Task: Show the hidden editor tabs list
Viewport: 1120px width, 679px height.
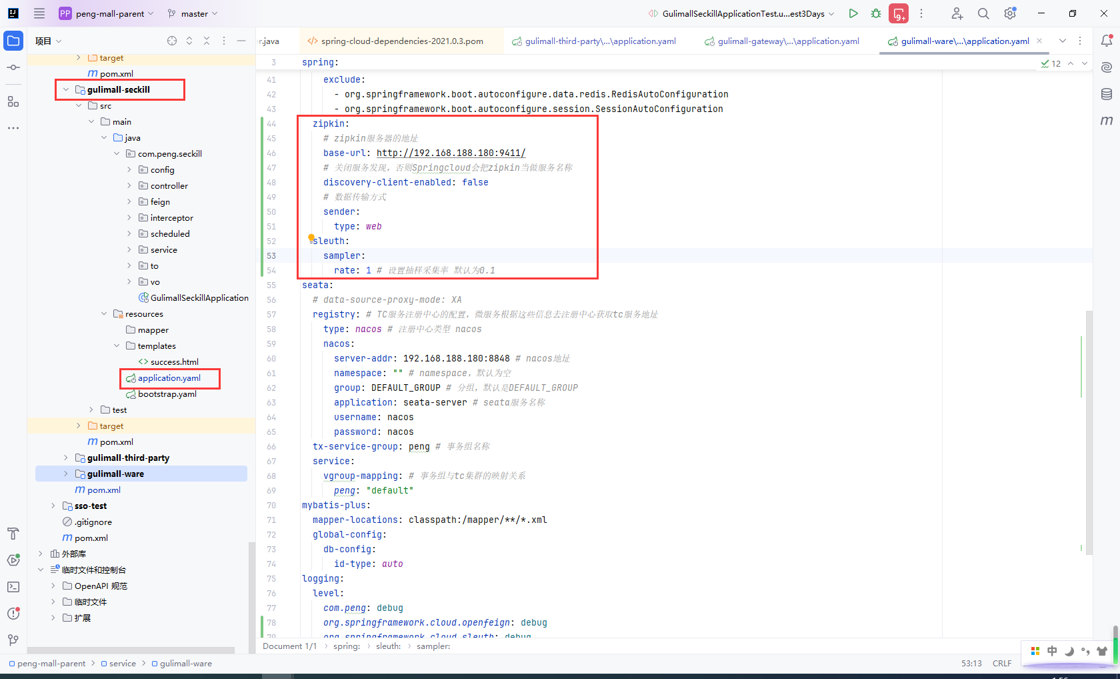Action: coord(1063,41)
